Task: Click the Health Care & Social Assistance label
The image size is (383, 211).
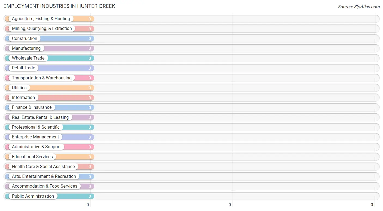Action: coord(43,167)
